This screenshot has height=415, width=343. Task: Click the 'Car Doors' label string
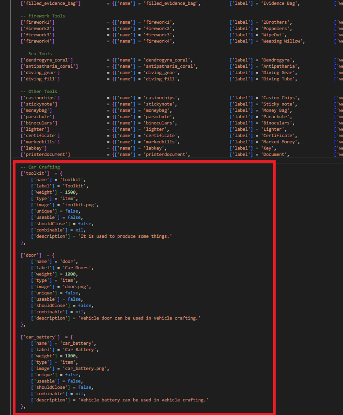(78, 268)
